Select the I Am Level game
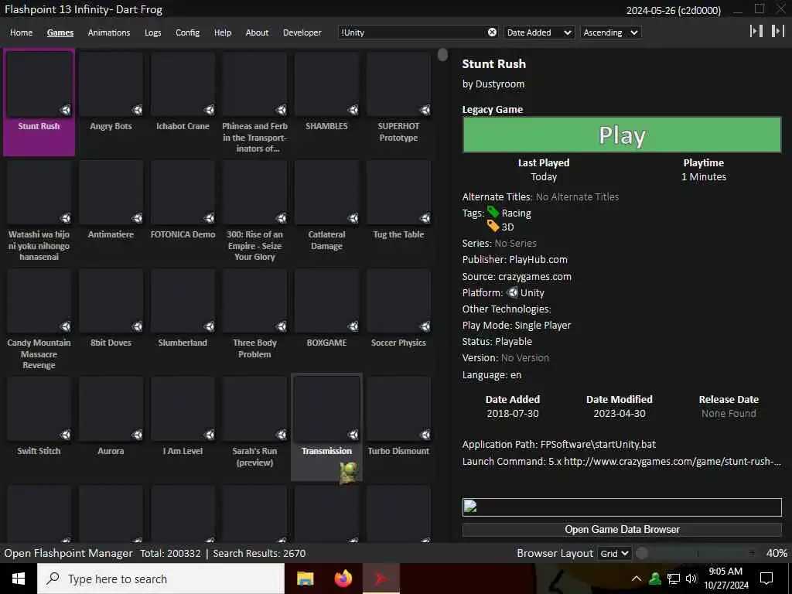Screen dimensions: 792x594 click(x=183, y=427)
